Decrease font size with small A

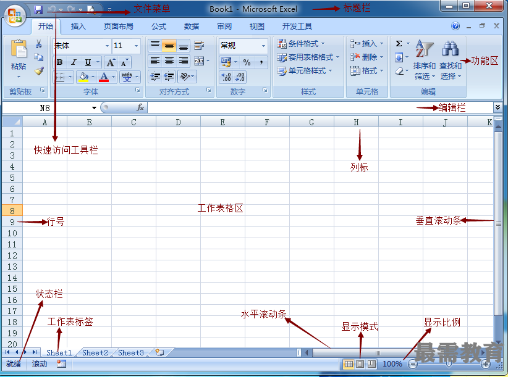(124, 62)
